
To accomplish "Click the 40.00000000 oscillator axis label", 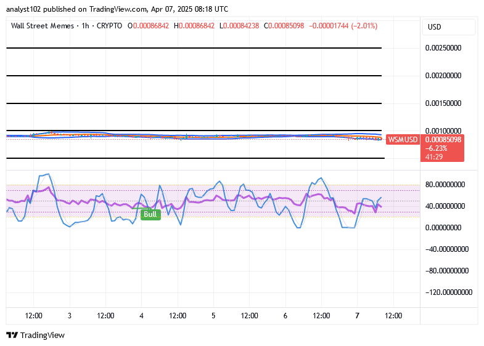I will [445, 206].
